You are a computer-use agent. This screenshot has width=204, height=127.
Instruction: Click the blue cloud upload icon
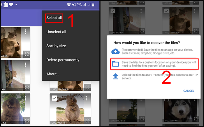(115, 51)
